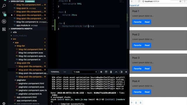Image resolution: width=187 pixels, height=105 pixels.
Task: Open the Search view in activity bar
Action: pyautogui.click(x=4, y=6)
